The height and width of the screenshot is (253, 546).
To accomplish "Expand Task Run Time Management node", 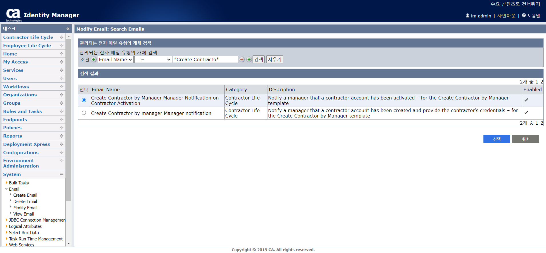I will (7, 239).
